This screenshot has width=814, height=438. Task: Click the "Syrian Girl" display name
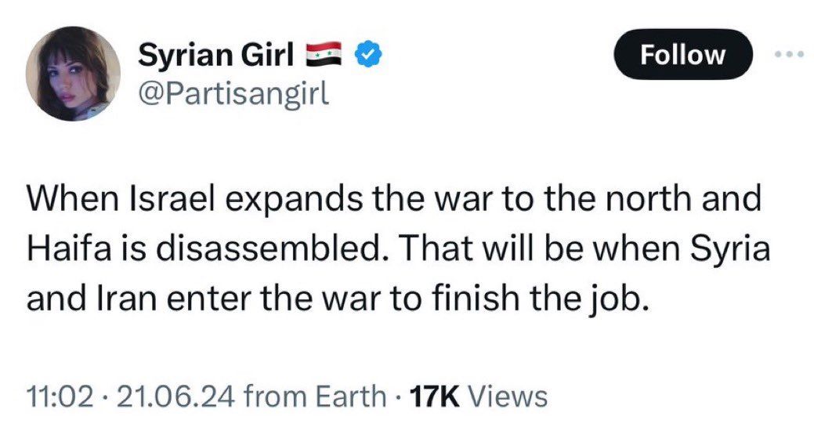(x=216, y=56)
